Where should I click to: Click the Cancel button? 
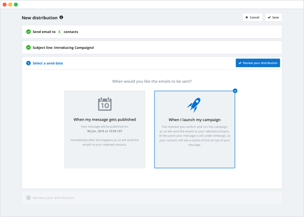tap(252, 17)
